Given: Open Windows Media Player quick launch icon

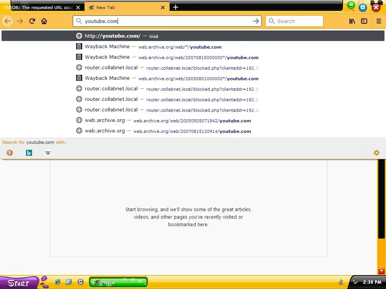Looking at the screenshot, I should click(x=80, y=282).
